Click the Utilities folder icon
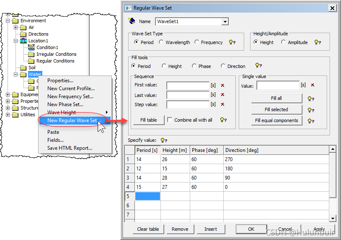Image resolution: width=341 pixels, height=240 pixels. click(x=15, y=115)
